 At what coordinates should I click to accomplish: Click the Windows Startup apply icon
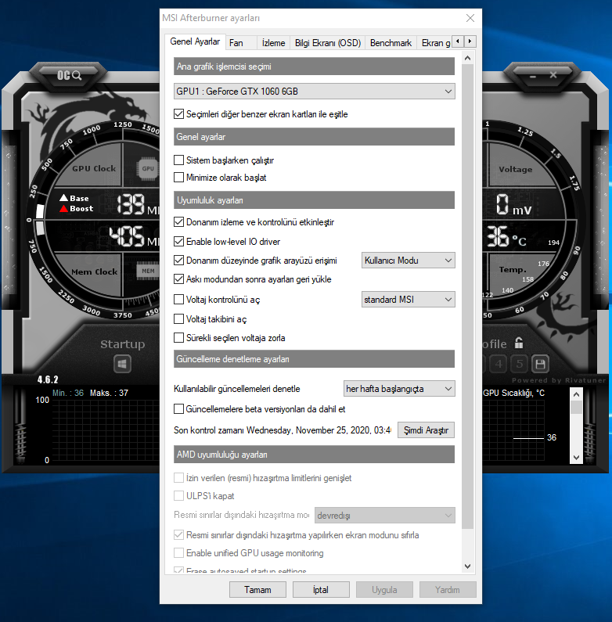tap(122, 364)
